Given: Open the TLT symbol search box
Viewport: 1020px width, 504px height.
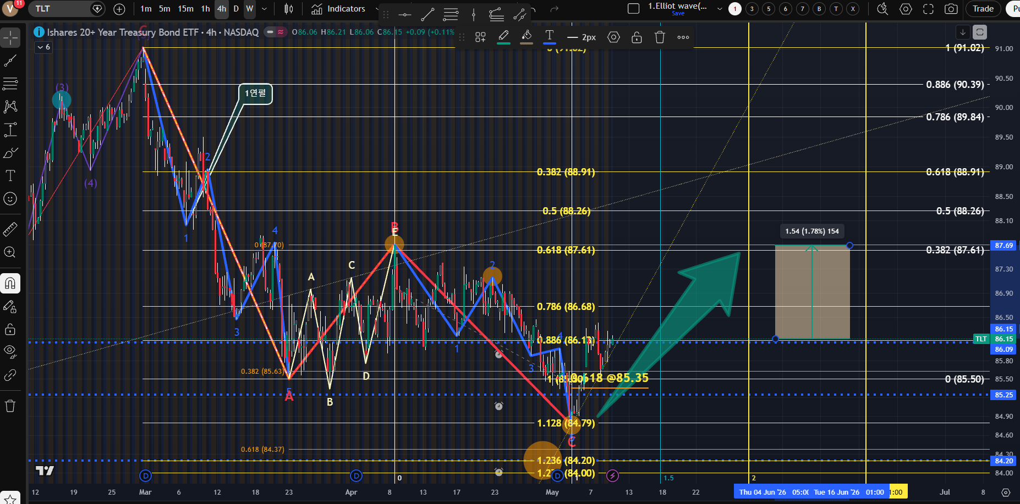Looking at the screenshot, I should pyautogui.click(x=68, y=9).
